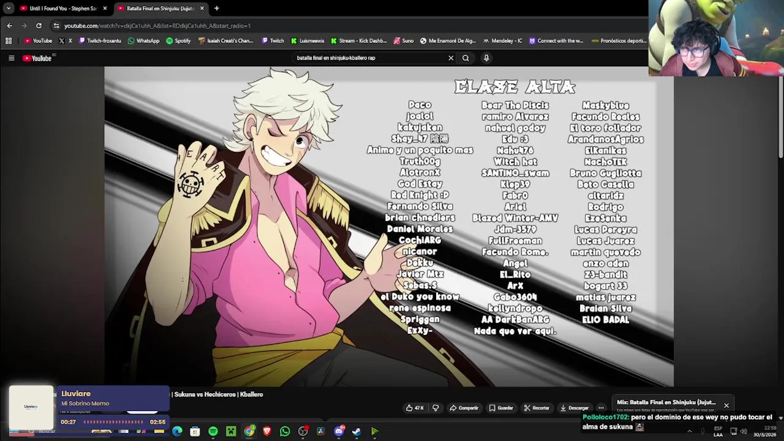Open the Spotify bookmark

pos(178,41)
